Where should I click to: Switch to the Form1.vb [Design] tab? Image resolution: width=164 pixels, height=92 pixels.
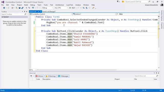click(49, 11)
